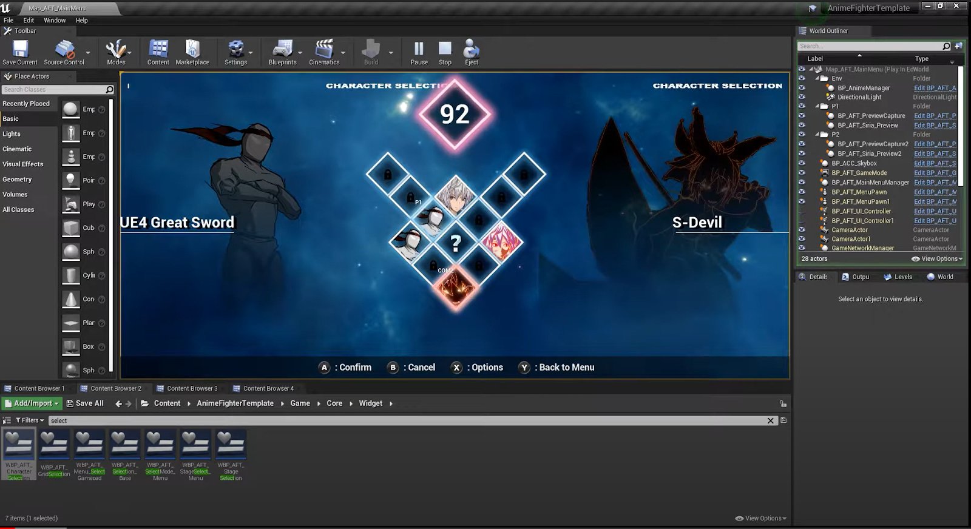
Task: Click the Add/Import button
Action: [32, 403]
